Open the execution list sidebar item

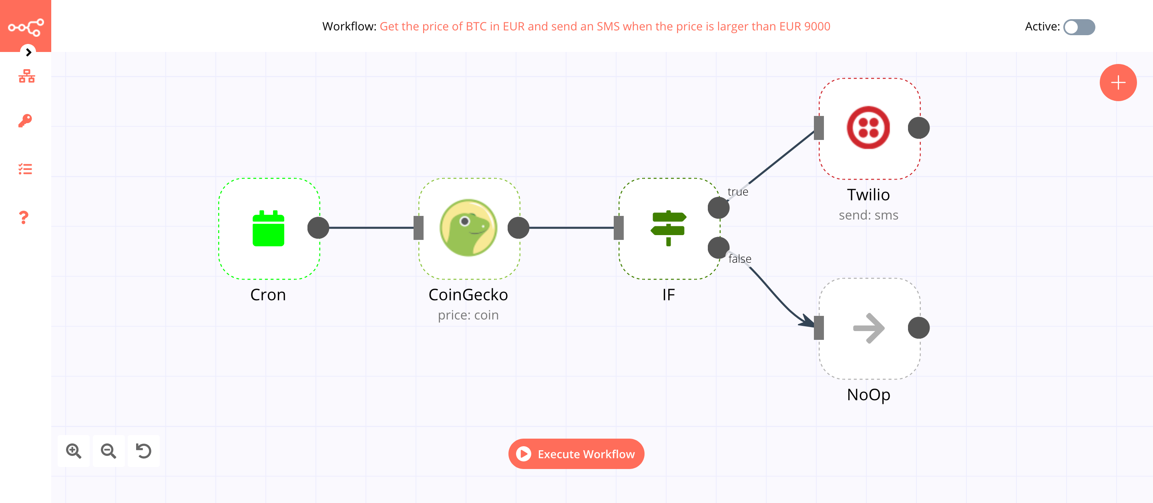point(25,169)
